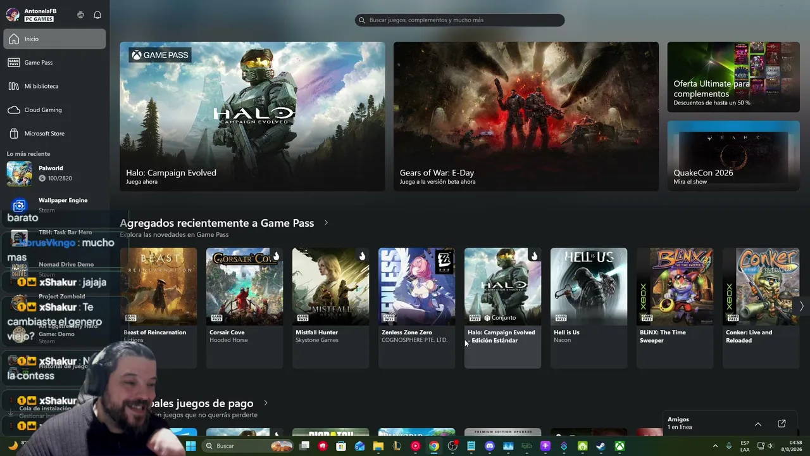The height and width of the screenshot is (456, 810).
Task: Open the Zenless Zone Zero game card
Action: [416, 308]
